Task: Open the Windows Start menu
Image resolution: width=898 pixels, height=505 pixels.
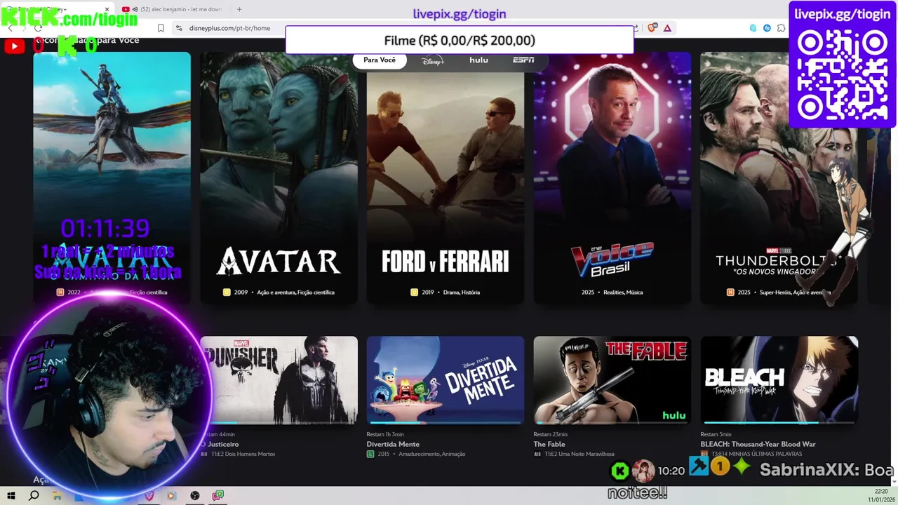Action: pyautogui.click(x=11, y=495)
